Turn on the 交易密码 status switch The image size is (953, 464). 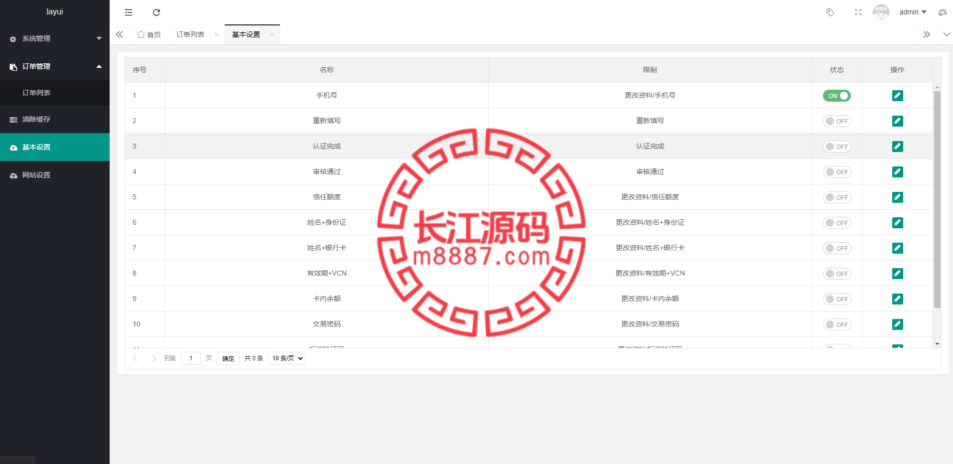[x=837, y=324]
